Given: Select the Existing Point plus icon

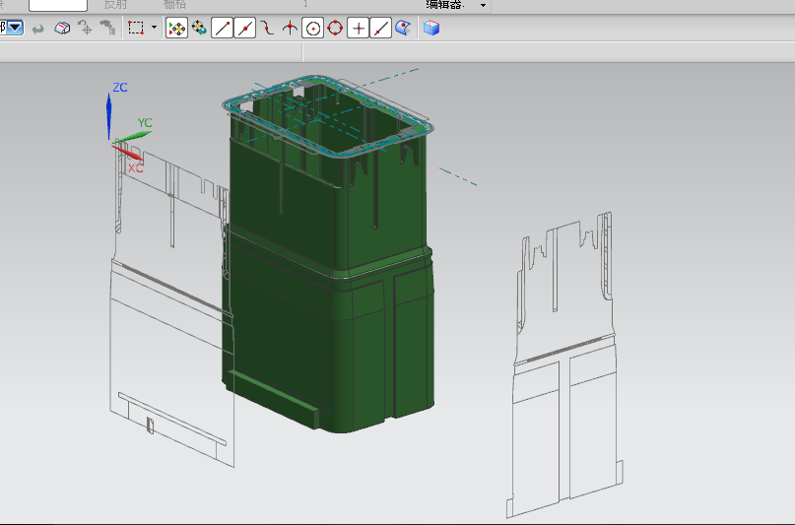Looking at the screenshot, I should point(359,29).
